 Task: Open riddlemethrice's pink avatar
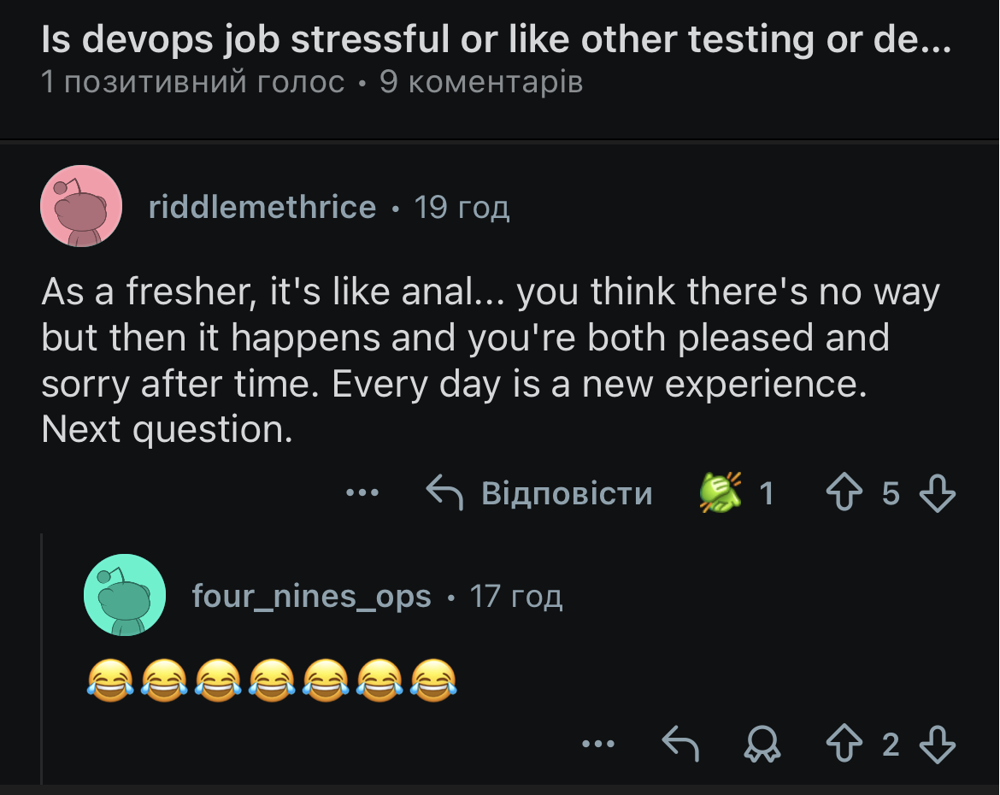(81, 206)
